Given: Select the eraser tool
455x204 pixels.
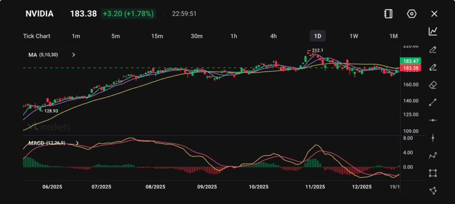Looking at the screenshot, I should [x=433, y=84].
